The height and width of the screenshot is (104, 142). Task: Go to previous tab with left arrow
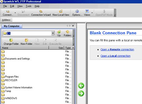67,26
